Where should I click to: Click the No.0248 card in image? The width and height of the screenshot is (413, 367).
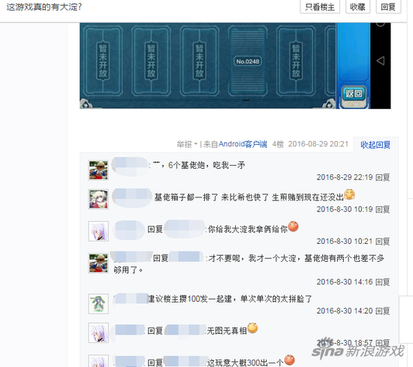click(x=248, y=62)
